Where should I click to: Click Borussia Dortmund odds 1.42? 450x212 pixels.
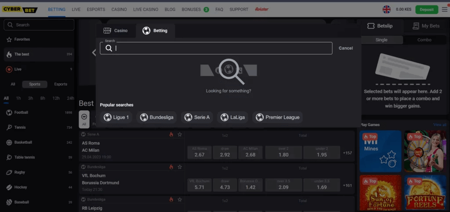click(250, 185)
